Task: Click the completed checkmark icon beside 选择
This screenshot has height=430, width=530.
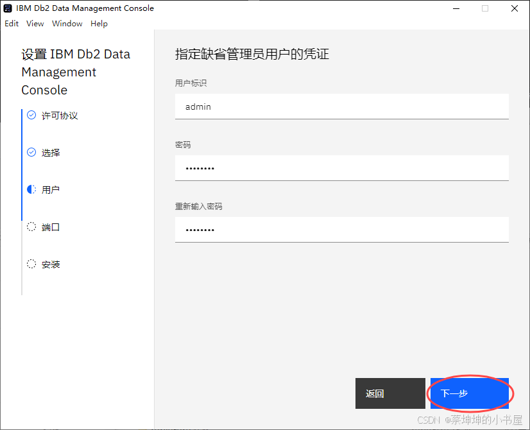Action: (x=31, y=153)
